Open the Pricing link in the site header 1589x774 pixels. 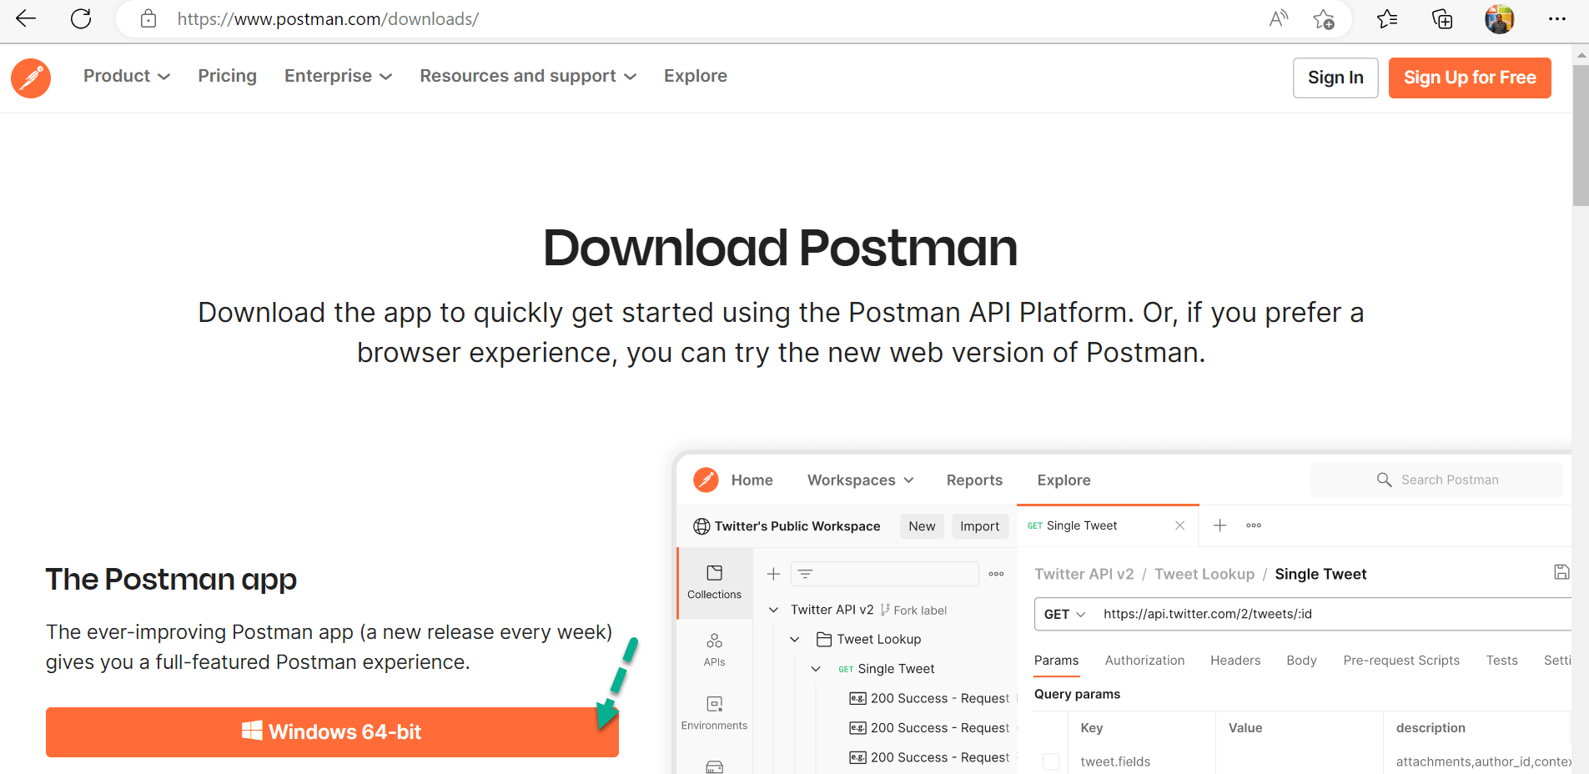(x=227, y=76)
